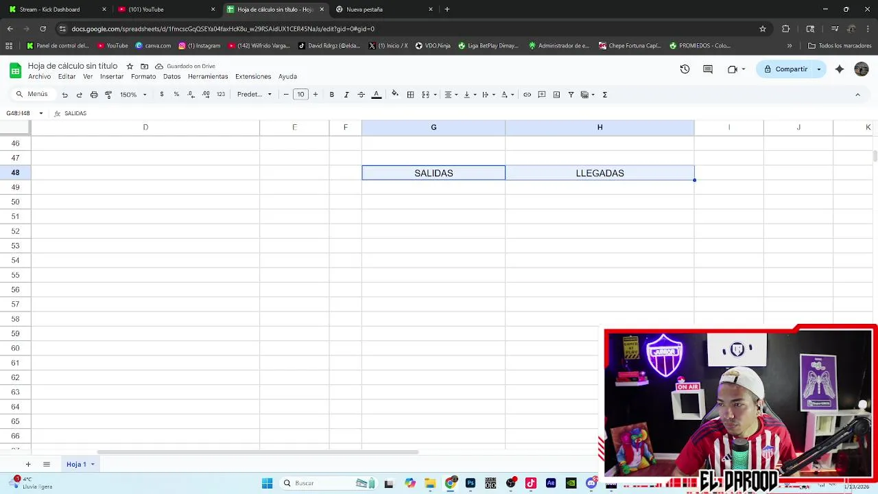The image size is (878, 494).
Task: Expand the merge type dropdown arrow
Action: tap(436, 95)
